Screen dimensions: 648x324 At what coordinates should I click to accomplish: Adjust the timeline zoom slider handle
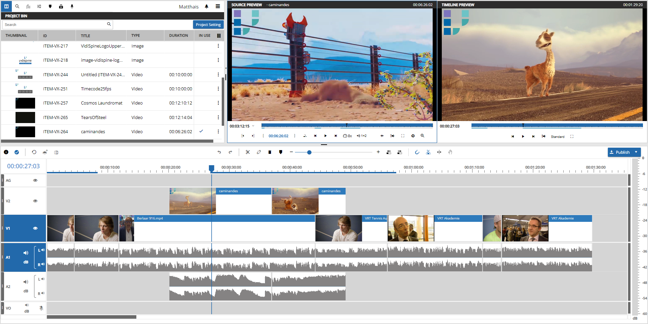pyautogui.click(x=309, y=152)
